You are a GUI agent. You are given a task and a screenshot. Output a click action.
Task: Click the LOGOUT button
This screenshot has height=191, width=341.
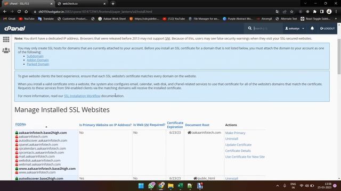tap(327, 28)
